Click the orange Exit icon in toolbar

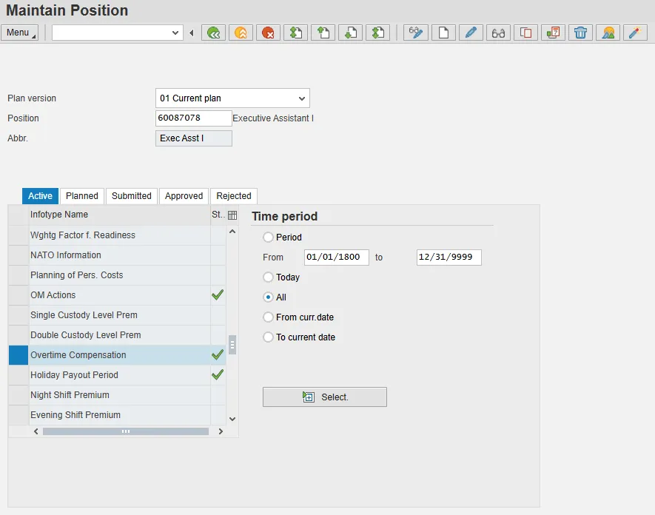coord(241,33)
